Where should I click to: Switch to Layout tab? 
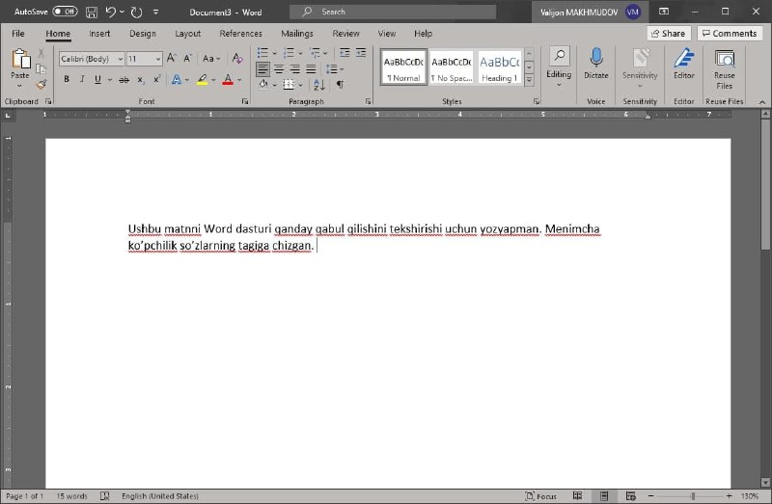187,34
